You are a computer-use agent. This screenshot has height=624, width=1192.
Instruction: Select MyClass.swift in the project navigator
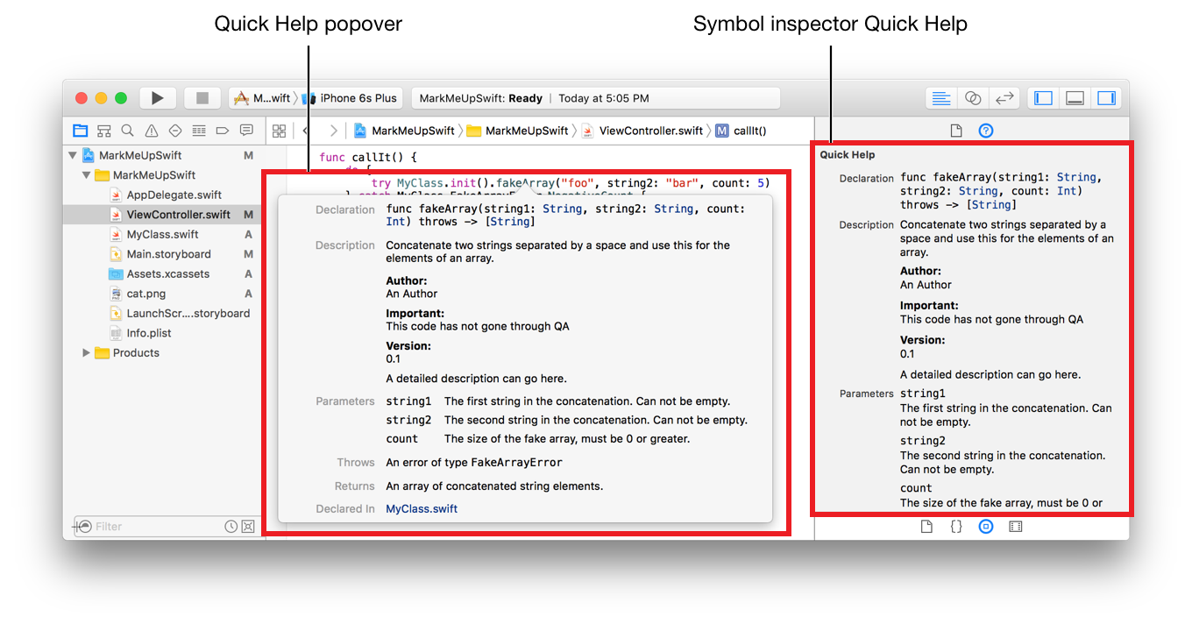(x=162, y=234)
